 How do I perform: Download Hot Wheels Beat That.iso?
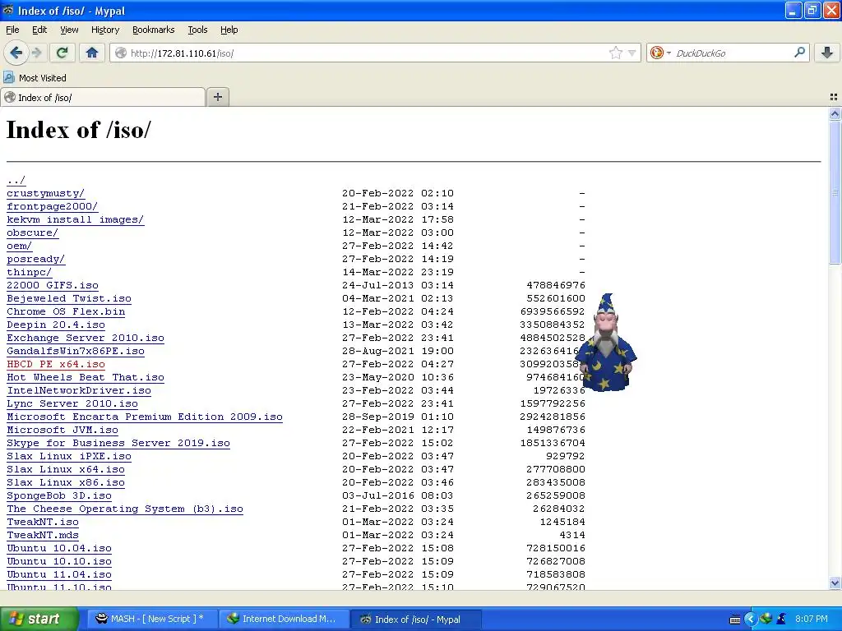86,377
